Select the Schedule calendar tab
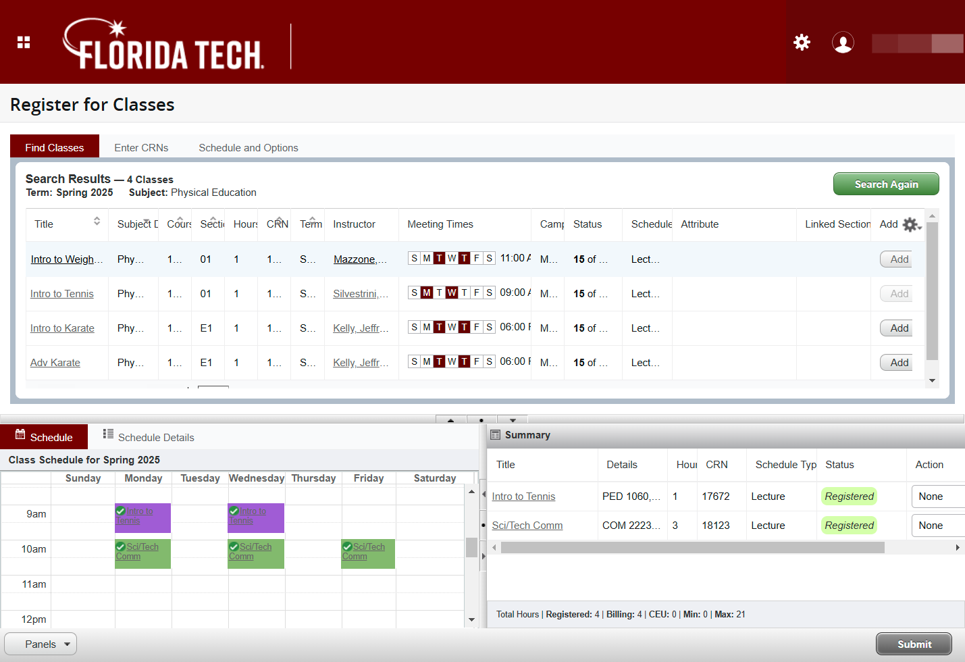The width and height of the screenshot is (965, 662). [44, 436]
